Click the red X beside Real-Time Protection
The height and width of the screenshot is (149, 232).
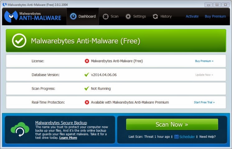click(87, 102)
